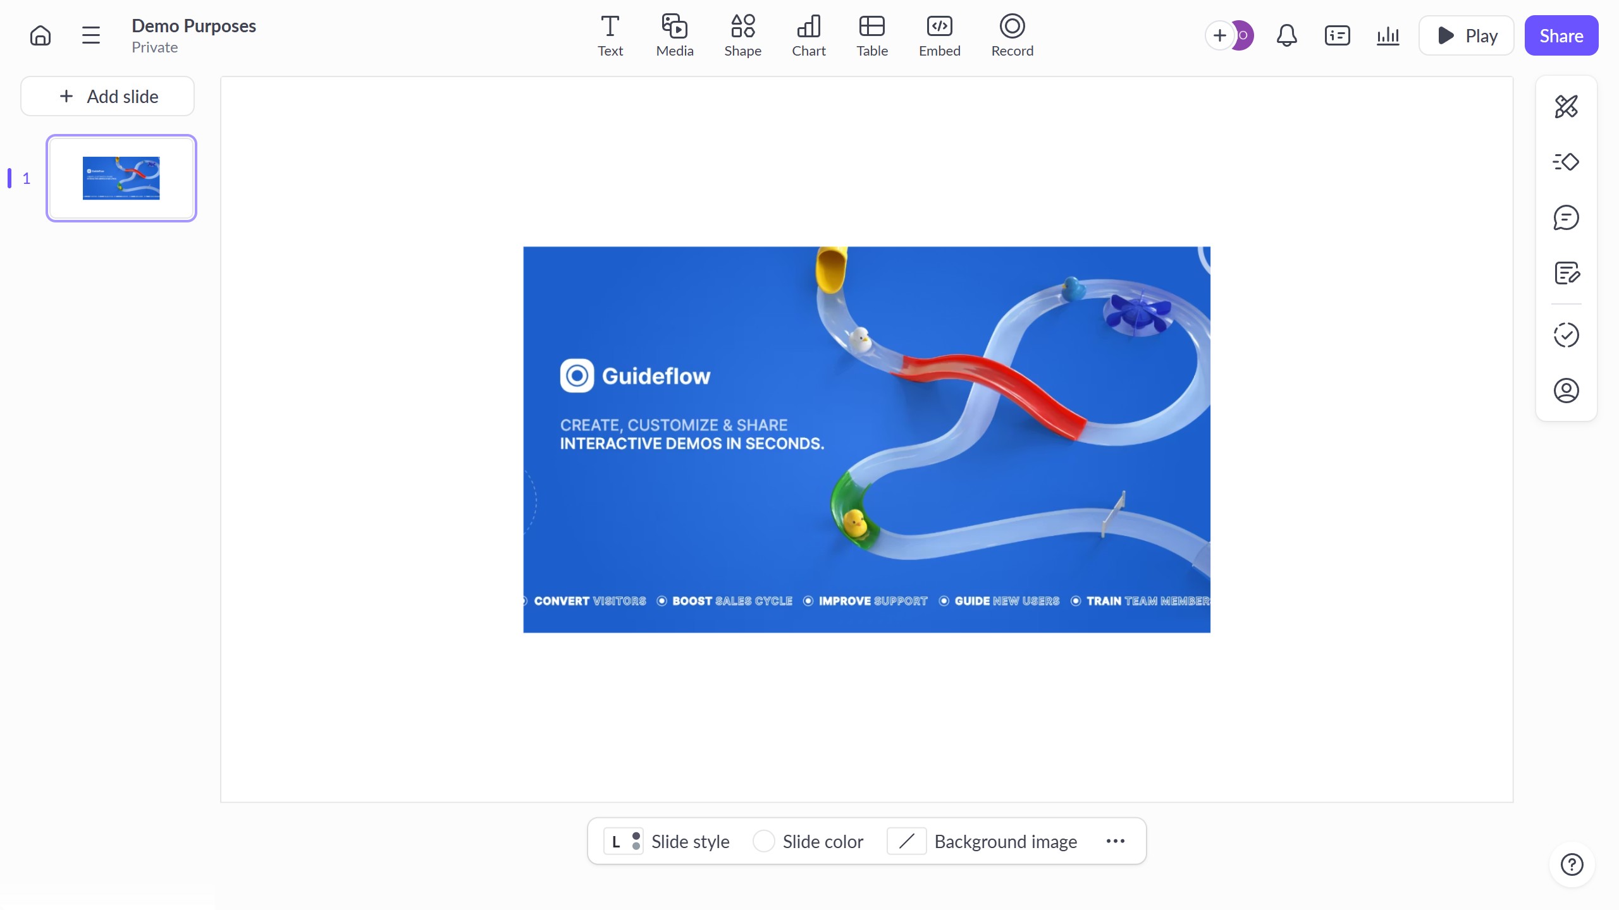This screenshot has height=910, width=1619.
Task: Choose the Shape tool
Action: 742,35
